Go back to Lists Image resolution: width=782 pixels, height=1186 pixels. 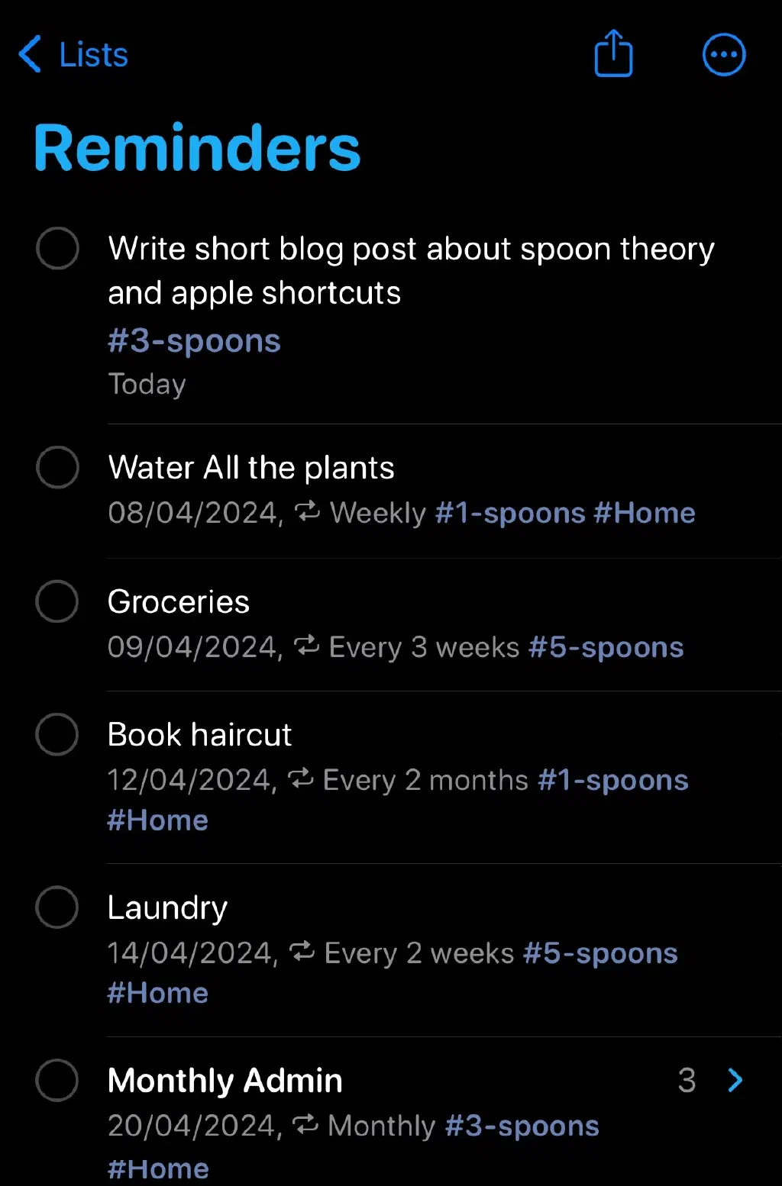93,55
